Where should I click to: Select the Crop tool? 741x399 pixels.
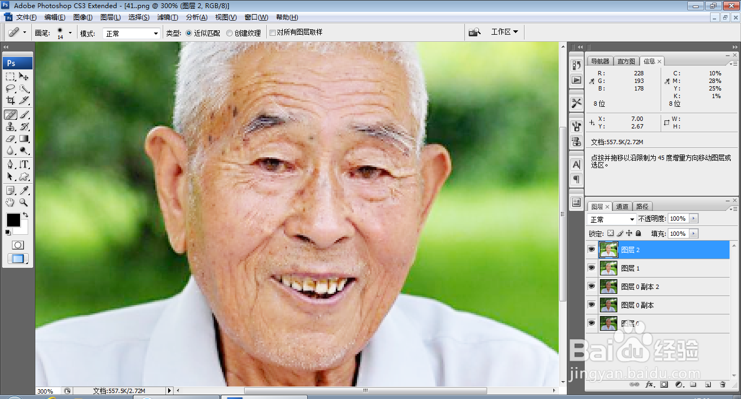[10, 100]
